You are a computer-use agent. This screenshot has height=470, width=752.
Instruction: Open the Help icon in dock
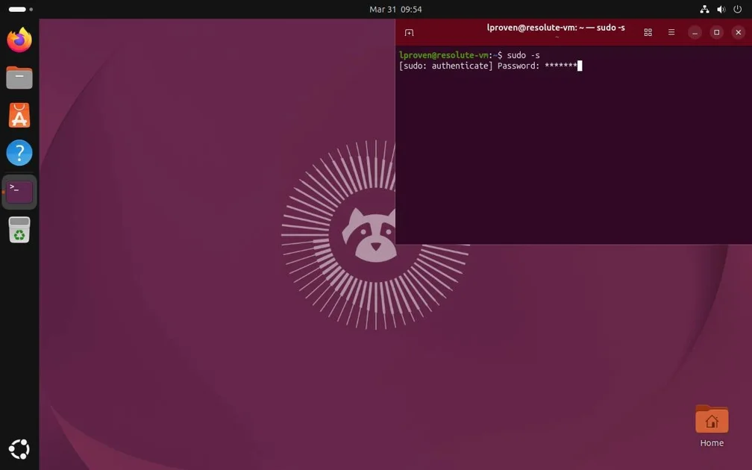coord(19,153)
